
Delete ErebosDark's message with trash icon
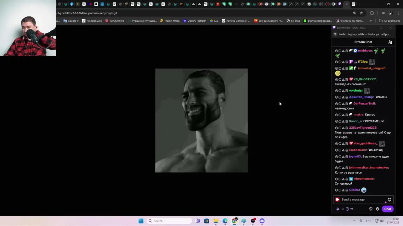[x=347, y=150]
